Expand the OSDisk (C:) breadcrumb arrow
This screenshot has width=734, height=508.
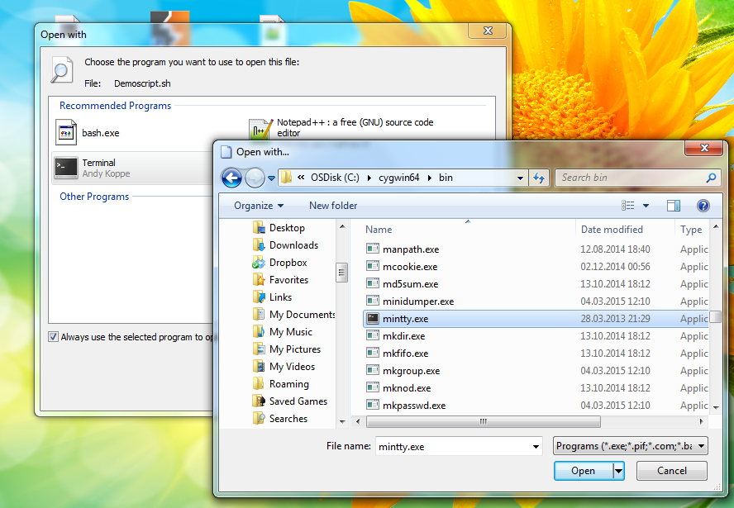point(369,178)
